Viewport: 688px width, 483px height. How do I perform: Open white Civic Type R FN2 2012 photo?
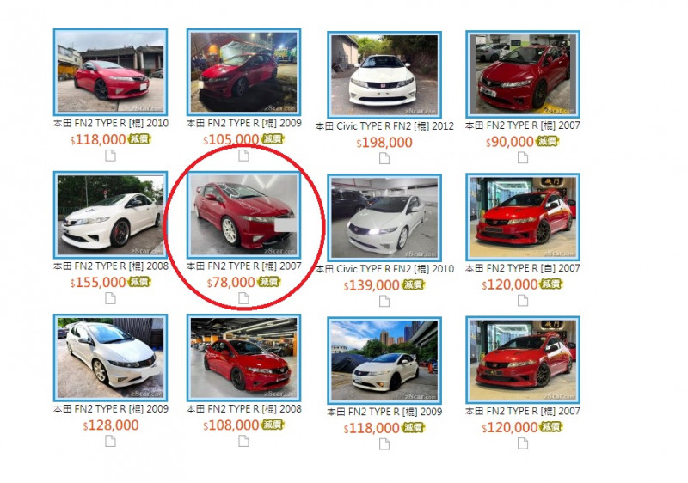(384, 74)
